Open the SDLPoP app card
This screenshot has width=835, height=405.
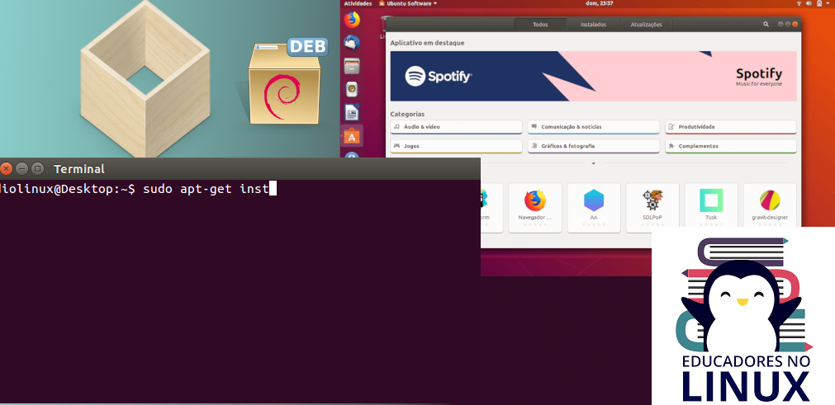click(652, 207)
